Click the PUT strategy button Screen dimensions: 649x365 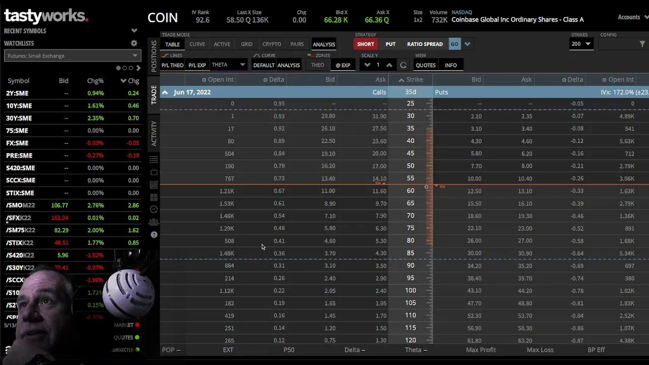click(x=390, y=44)
